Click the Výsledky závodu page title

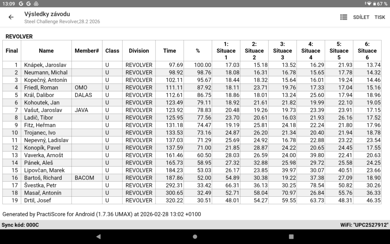47,14
